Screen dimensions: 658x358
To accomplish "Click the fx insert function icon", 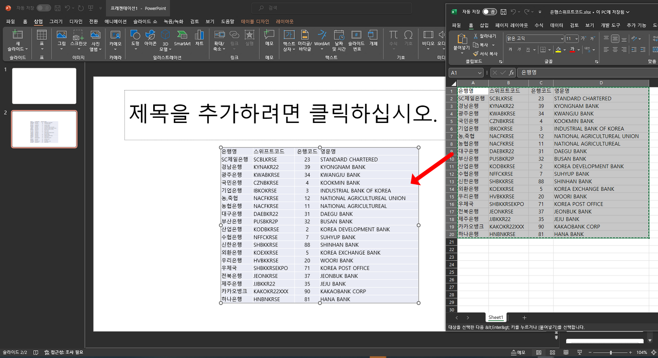I will 511,73.
